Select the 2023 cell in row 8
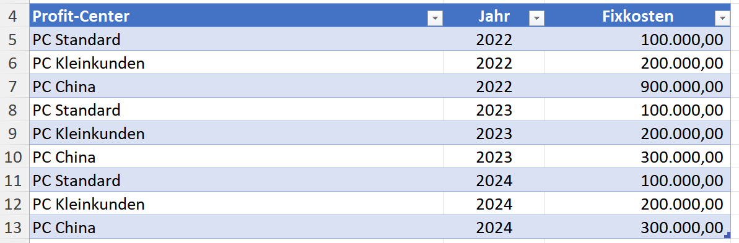 (x=494, y=110)
